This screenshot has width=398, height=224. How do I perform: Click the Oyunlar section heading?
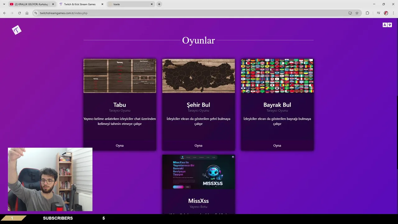tap(198, 40)
